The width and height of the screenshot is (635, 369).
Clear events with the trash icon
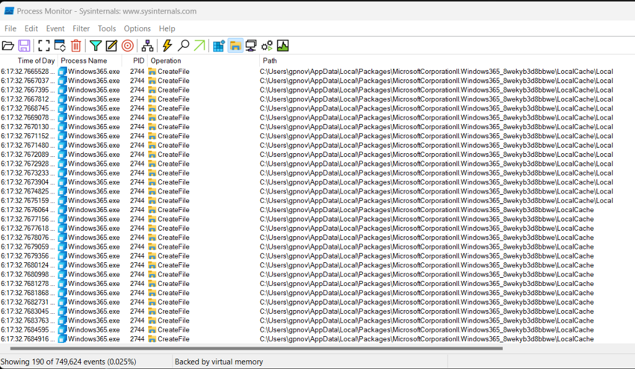[76, 45]
